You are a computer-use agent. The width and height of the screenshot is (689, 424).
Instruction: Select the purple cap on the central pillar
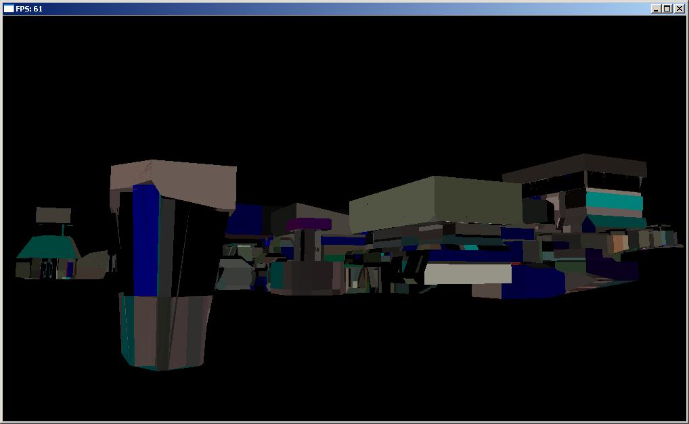[309, 224]
